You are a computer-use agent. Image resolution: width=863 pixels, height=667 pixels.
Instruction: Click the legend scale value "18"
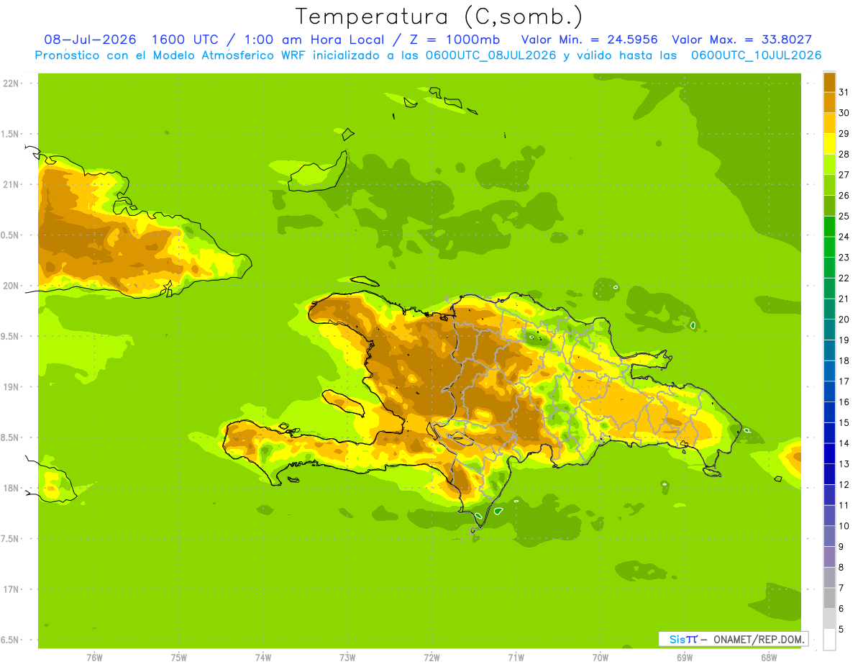(844, 360)
